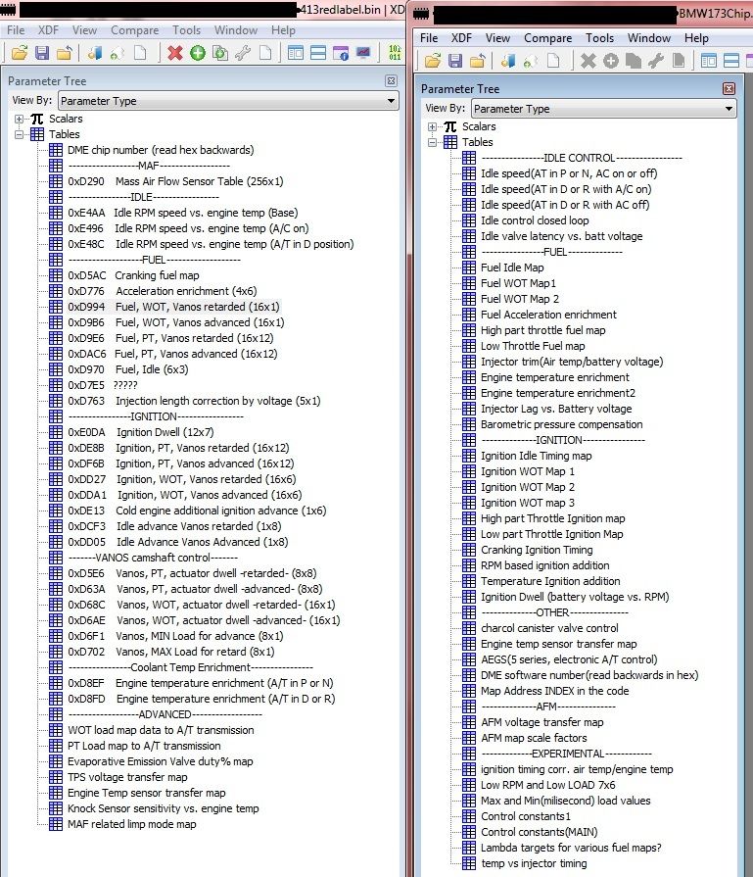Click the monitor graph icon in left toolbar
The width and height of the screenshot is (753, 877).
pyautogui.click(x=363, y=53)
